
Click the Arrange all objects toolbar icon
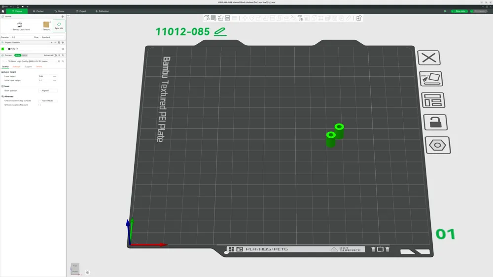pyautogui.click(x=227, y=18)
